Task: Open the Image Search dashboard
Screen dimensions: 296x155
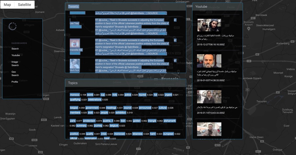Action: [x=15, y=64]
